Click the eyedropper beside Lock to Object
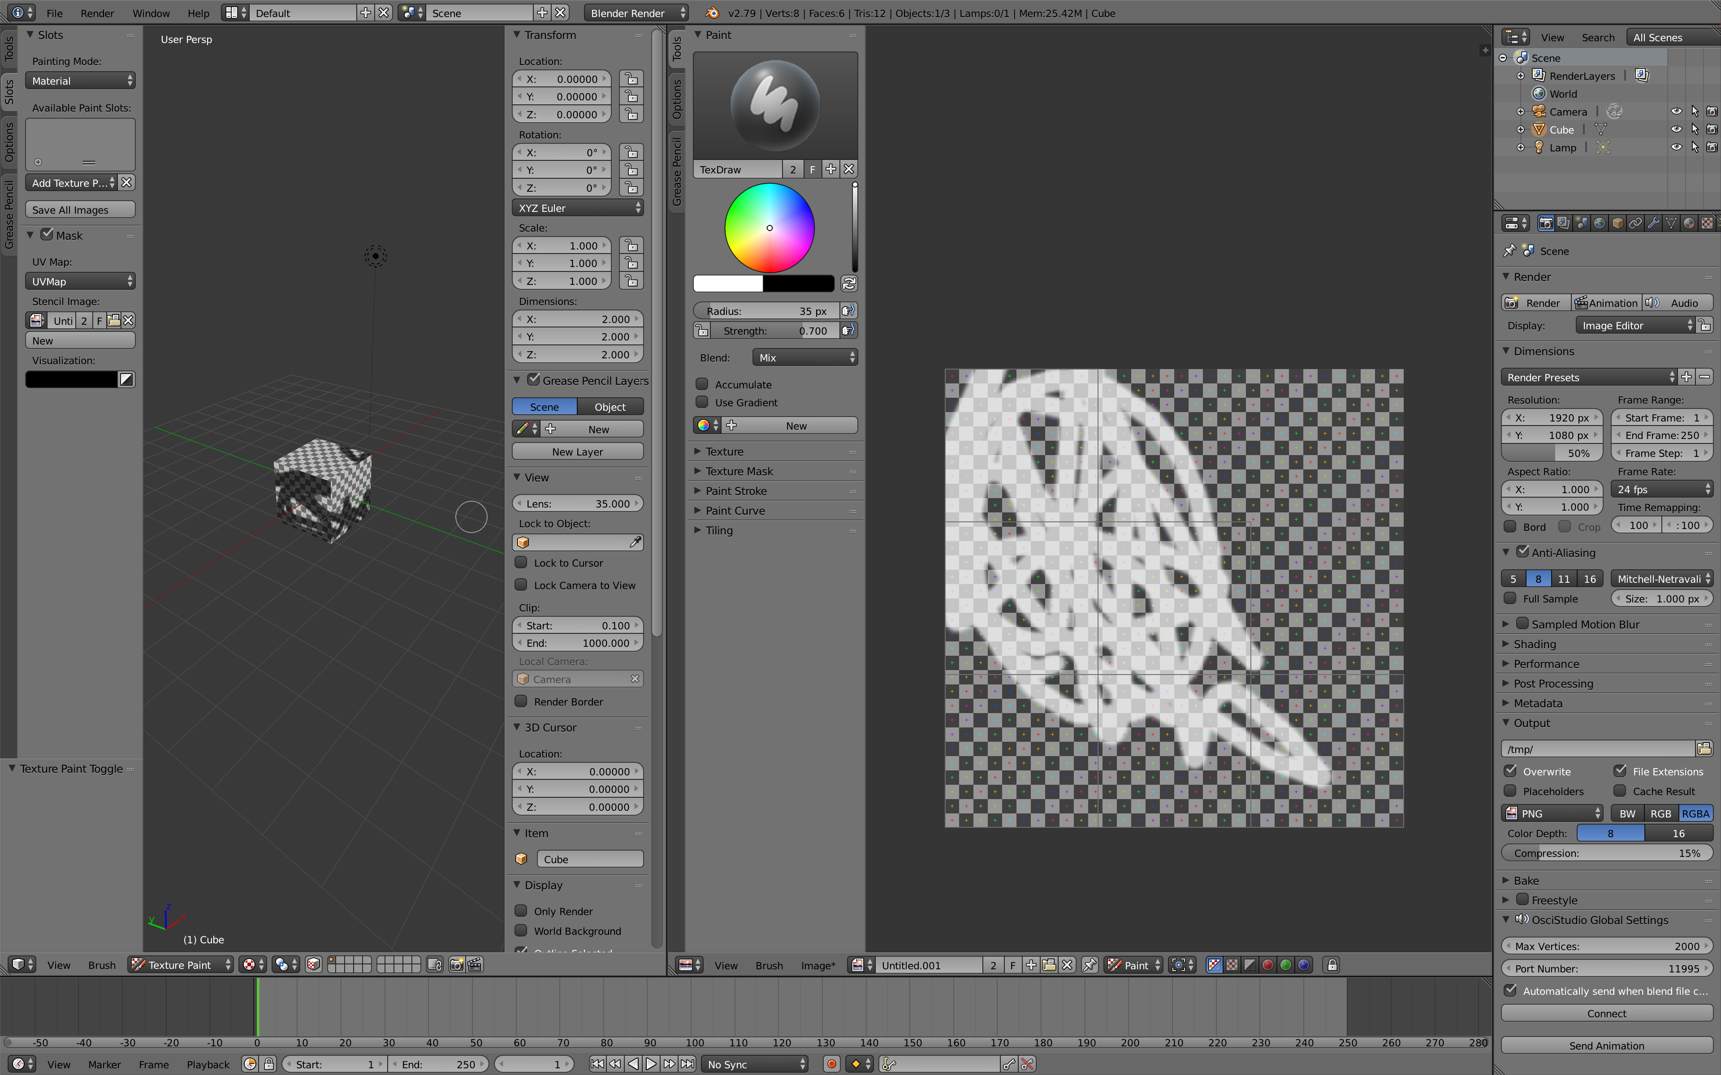This screenshot has width=1721, height=1075. [635, 542]
